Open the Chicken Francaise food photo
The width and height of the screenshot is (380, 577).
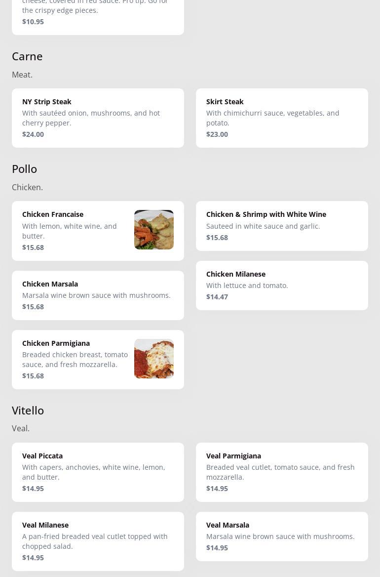click(x=154, y=230)
